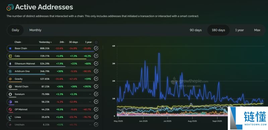Sort table by Chain column
This screenshot has width=268, height=130.
click(18, 42)
